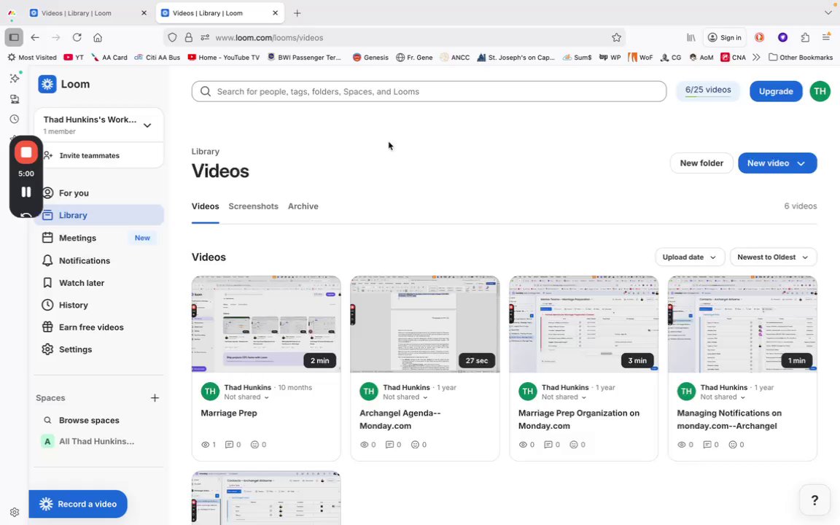
Task: Show more bookmarks chevron
Action: (x=756, y=58)
